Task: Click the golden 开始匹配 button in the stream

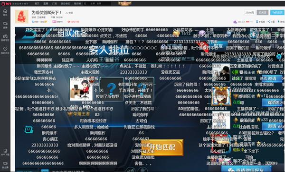Action: point(162,147)
